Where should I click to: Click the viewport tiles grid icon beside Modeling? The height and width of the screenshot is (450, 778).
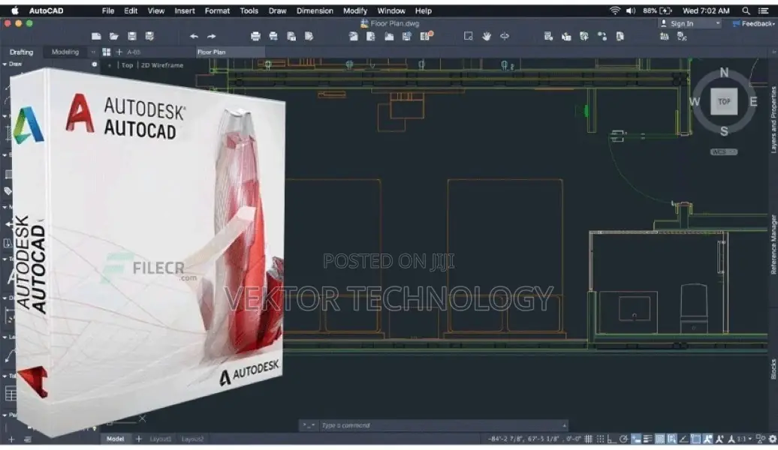point(106,52)
